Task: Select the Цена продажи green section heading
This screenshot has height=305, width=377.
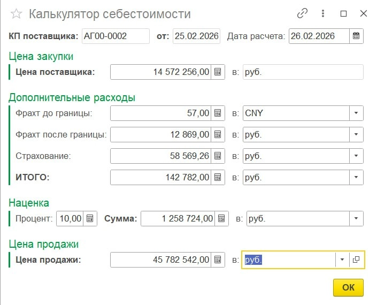Action: (x=44, y=244)
